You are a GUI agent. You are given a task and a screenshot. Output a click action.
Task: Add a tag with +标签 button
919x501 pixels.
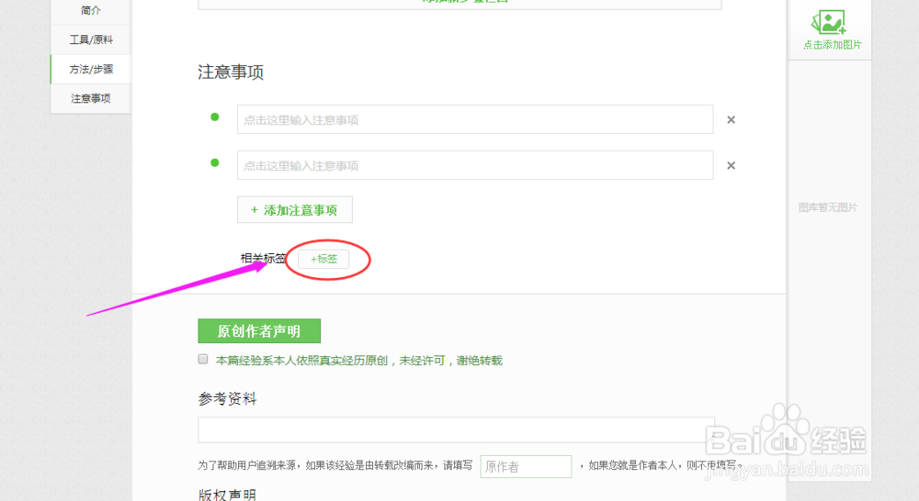tap(323, 259)
